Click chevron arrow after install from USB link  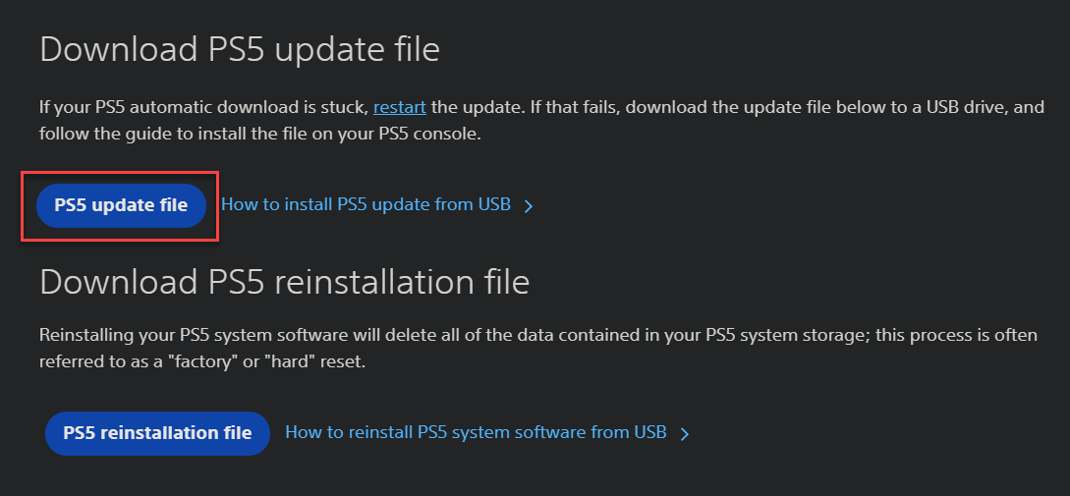[x=529, y=206]
